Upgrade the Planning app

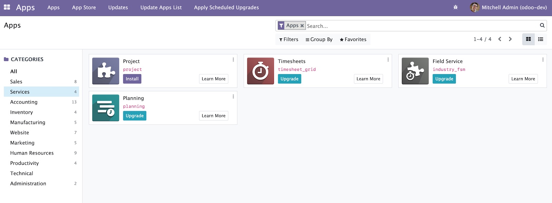[135, 116]
